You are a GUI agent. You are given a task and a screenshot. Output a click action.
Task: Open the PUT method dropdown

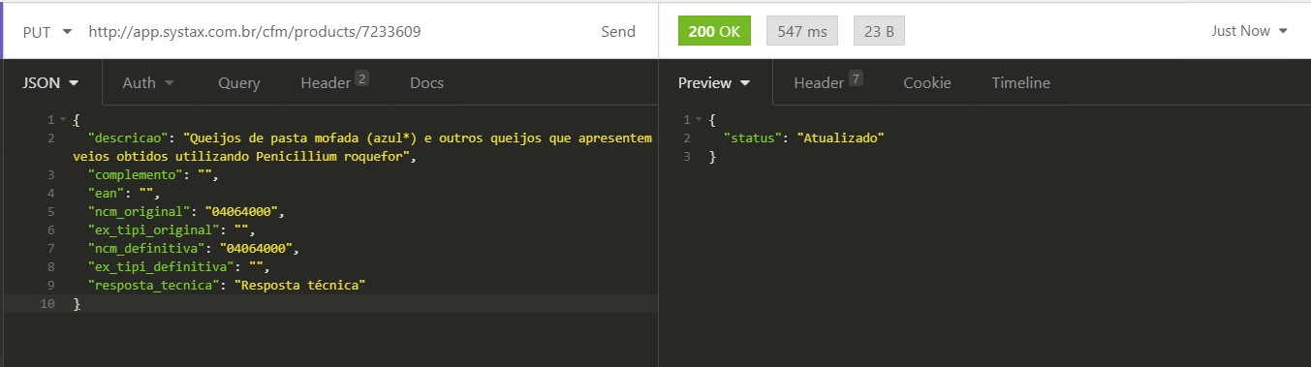click(47, 31)
